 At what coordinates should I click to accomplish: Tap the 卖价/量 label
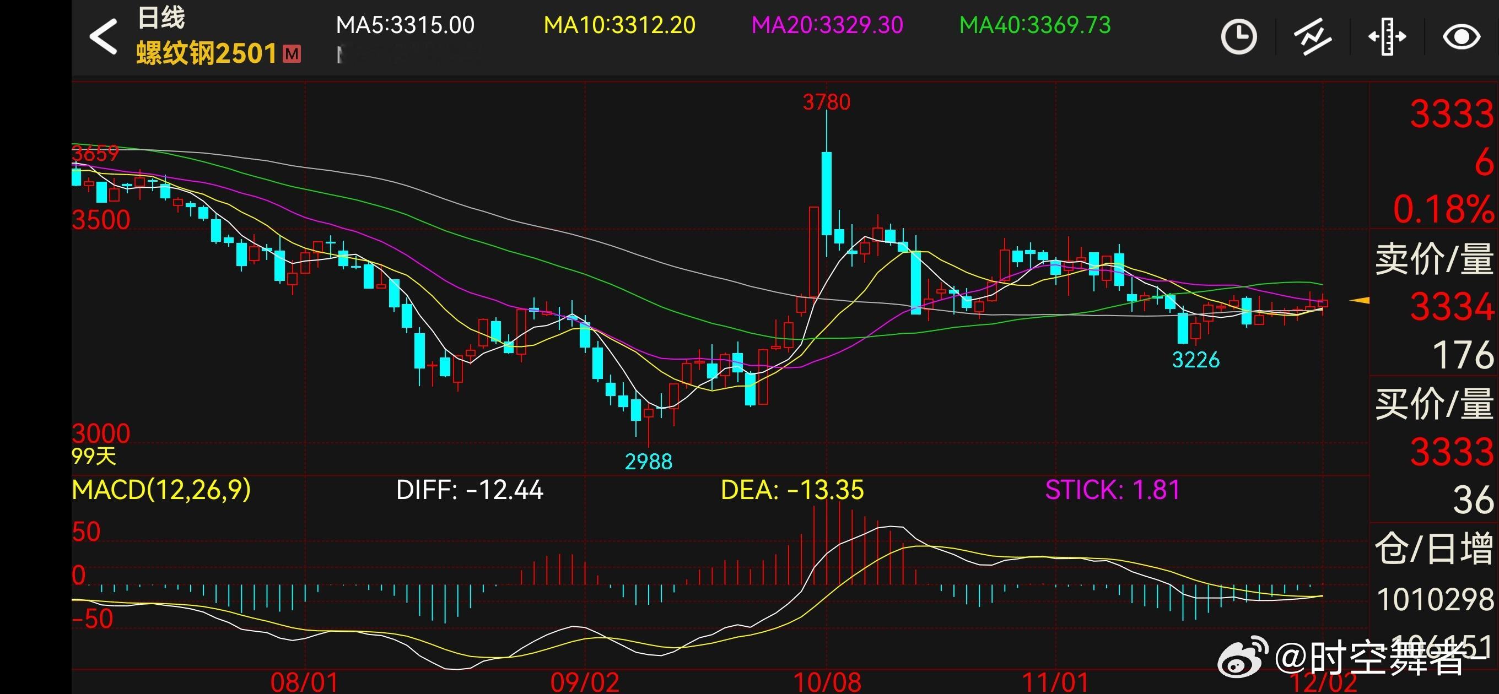pyautogui.click(x=1435, y=259)
